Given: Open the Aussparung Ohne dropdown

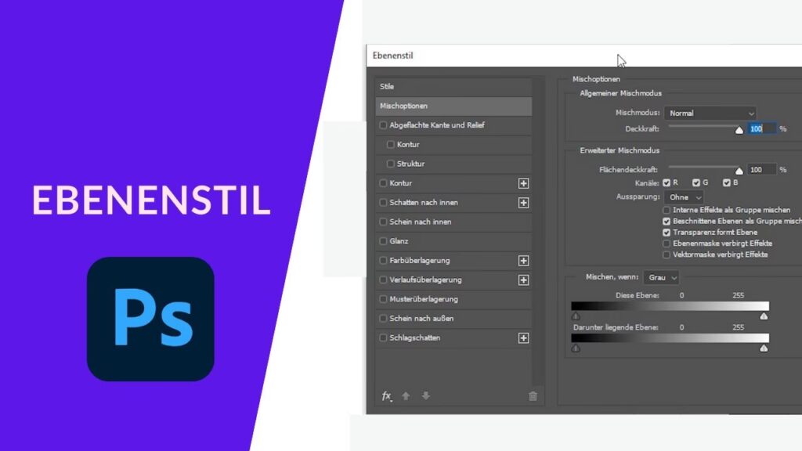Looking at the screenshot, I should [684, 197].
